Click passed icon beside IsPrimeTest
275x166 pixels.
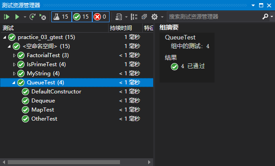[x=21, y=64]
